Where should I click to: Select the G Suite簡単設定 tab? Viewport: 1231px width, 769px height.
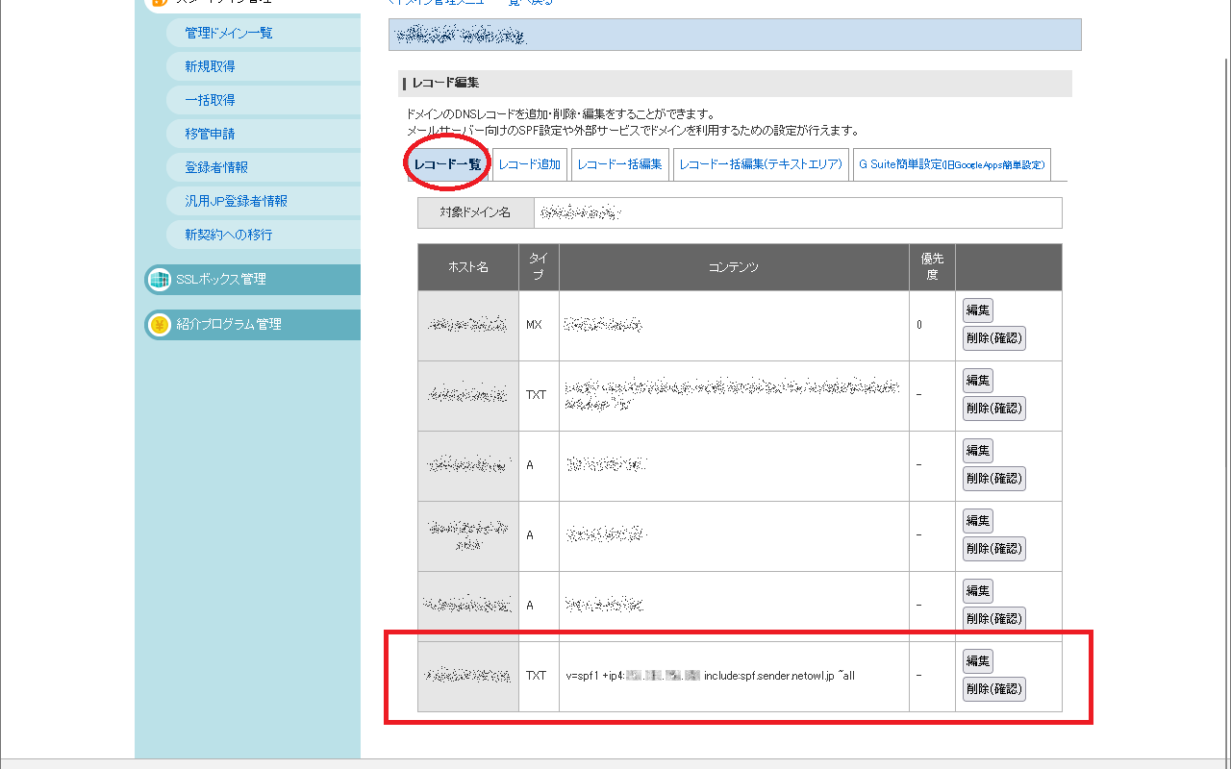click(x=950, y=164)
